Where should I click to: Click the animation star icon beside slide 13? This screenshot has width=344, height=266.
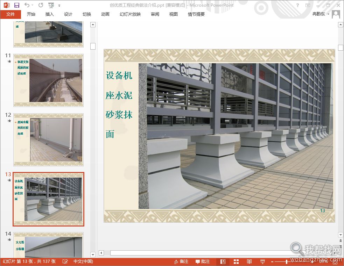(x=9, y=180)
